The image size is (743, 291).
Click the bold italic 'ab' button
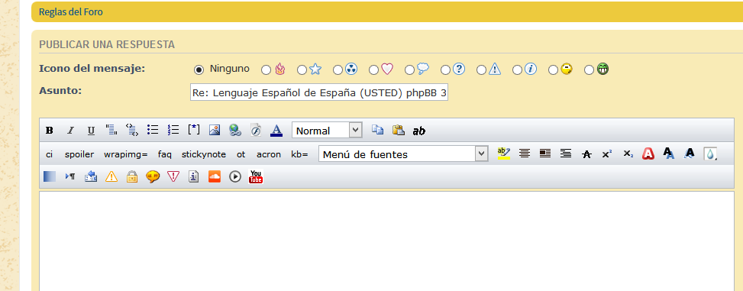(419, 131)
